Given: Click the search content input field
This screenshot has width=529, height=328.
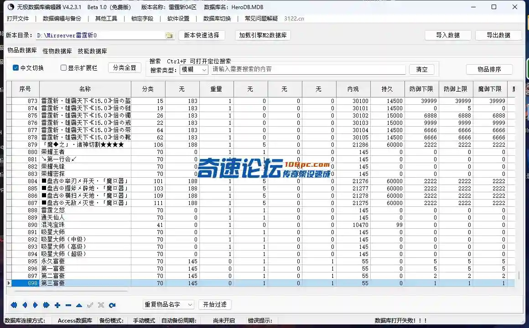Looking at the screenshot, I should 308,69.
